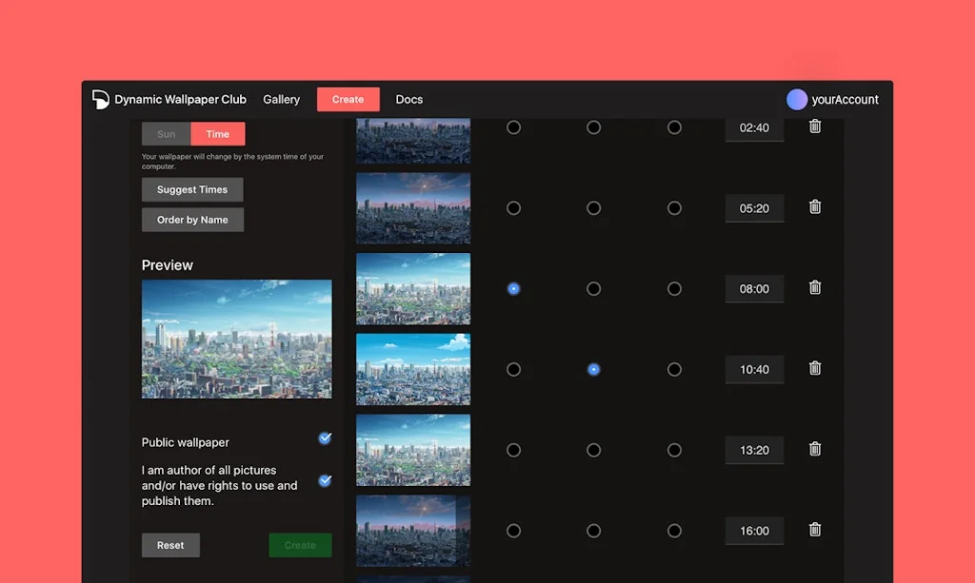Delete the 05:20 wallpaper row
This screenshot has height=583, width=975.
pos(815,207)
